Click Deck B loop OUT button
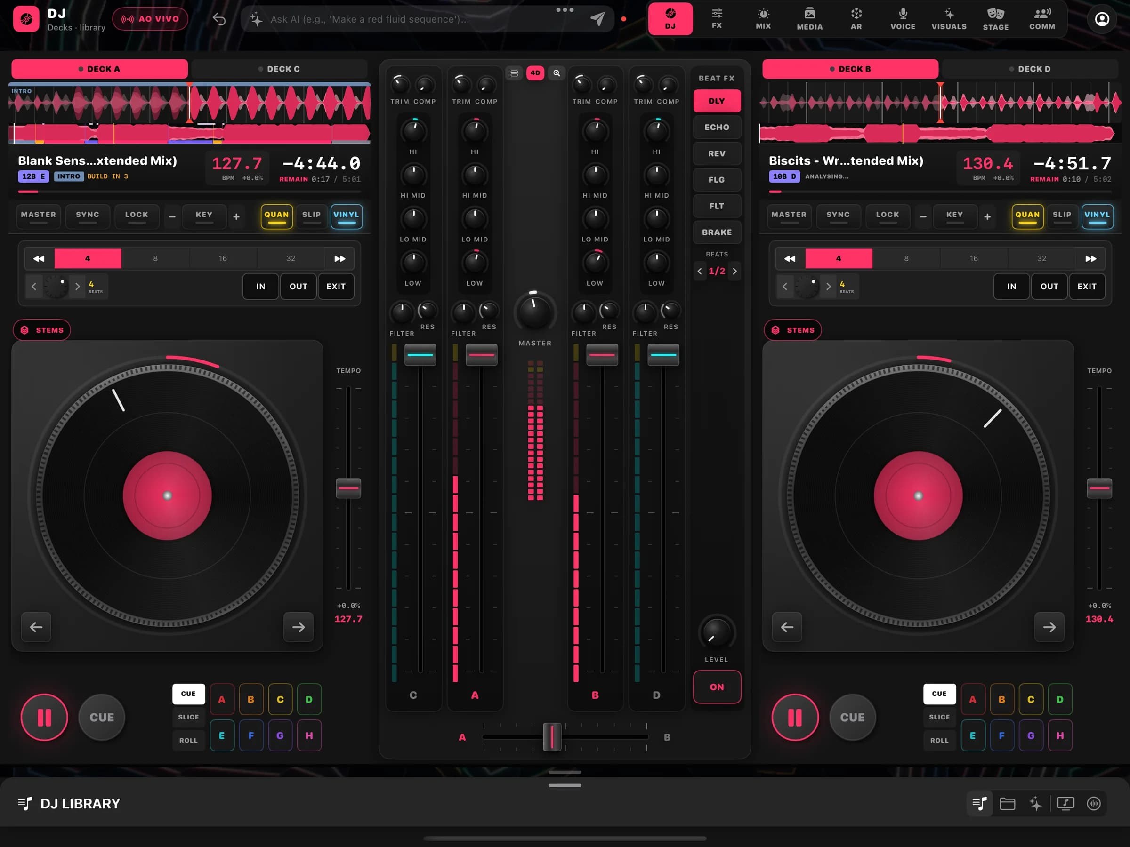This screenshot has height=847, width=1130. (1049, 287)
